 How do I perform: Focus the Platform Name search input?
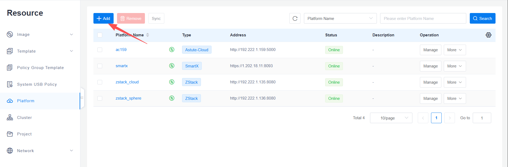423,19
